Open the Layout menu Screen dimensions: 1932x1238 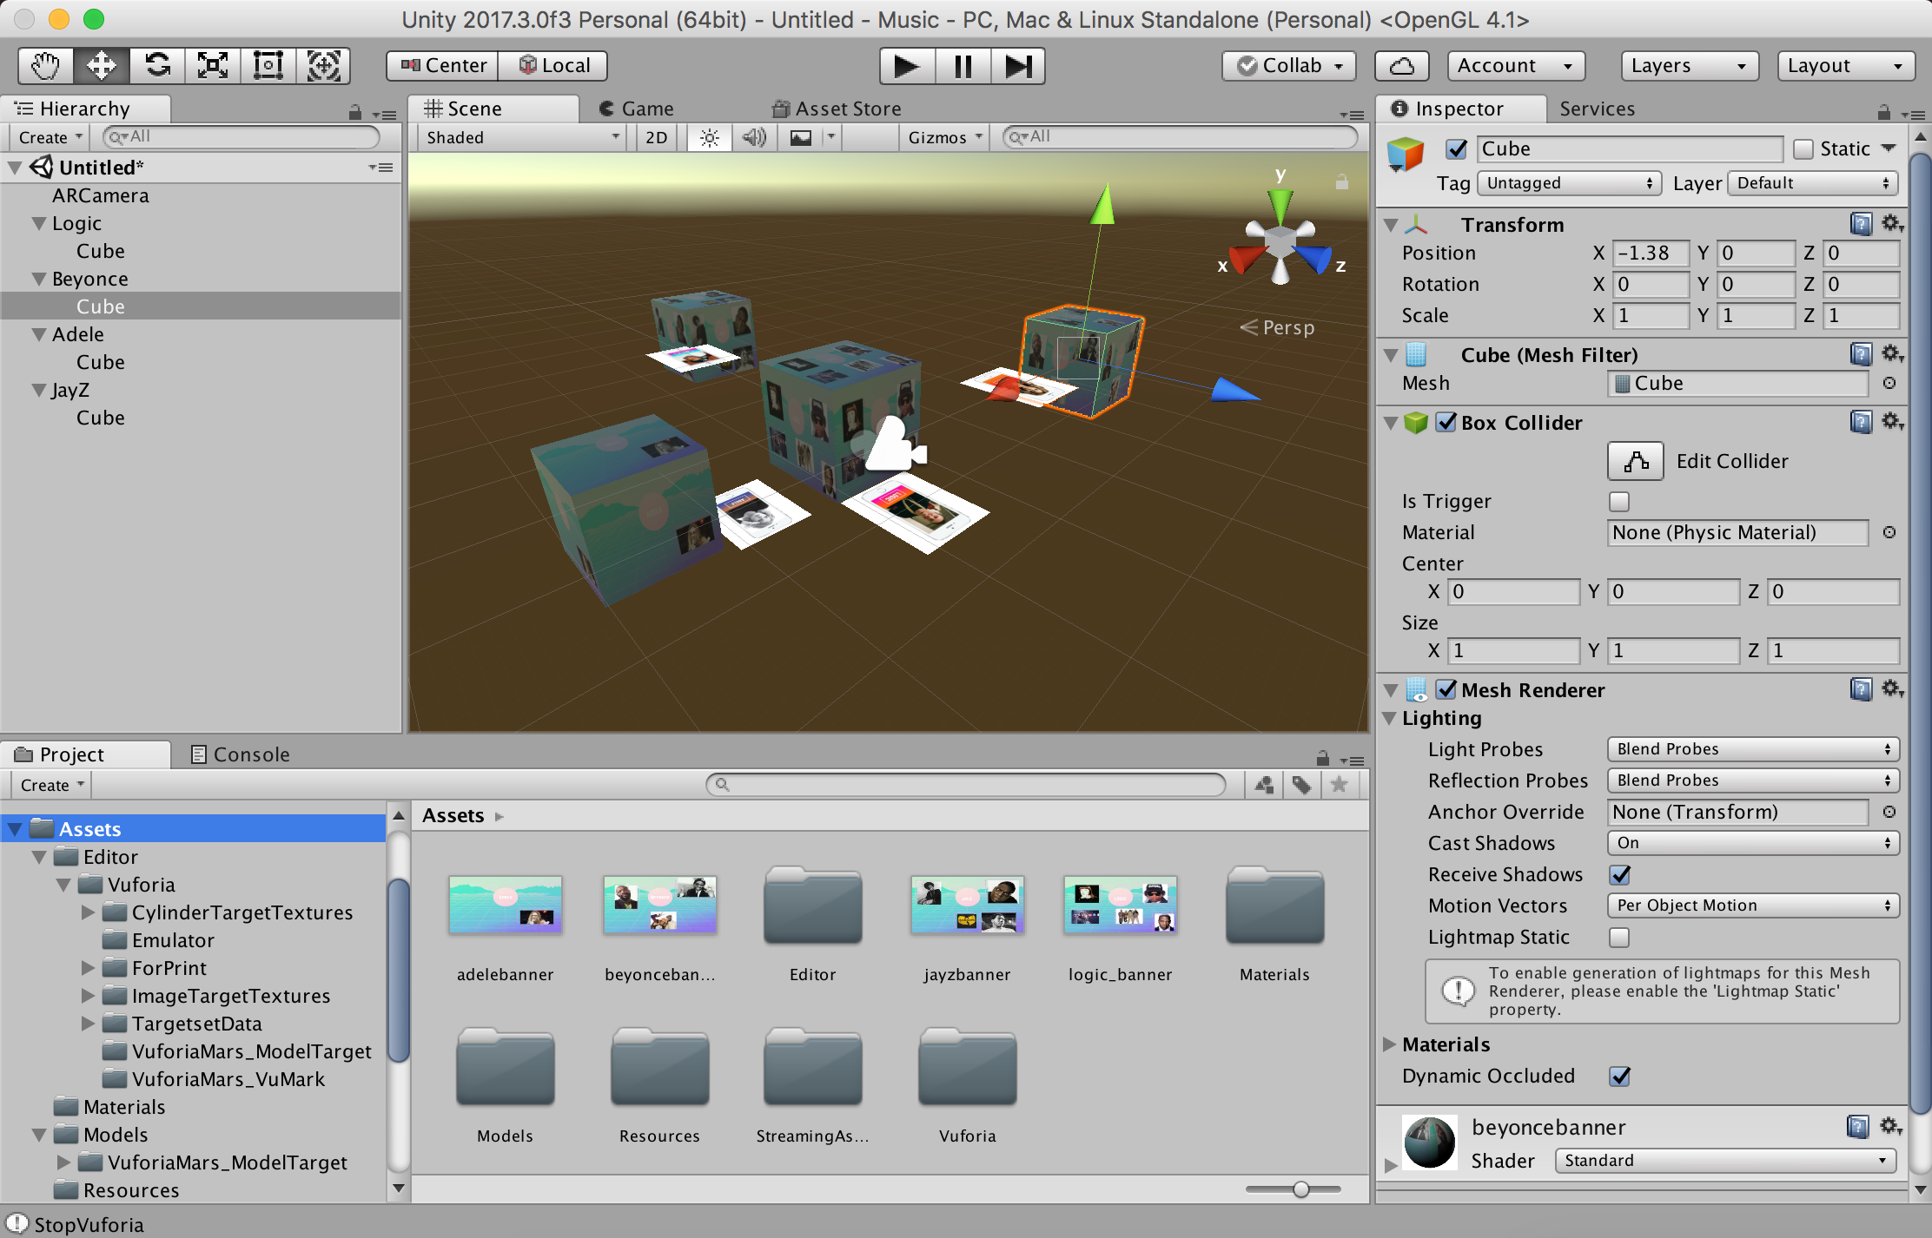tap(1846, 66)
